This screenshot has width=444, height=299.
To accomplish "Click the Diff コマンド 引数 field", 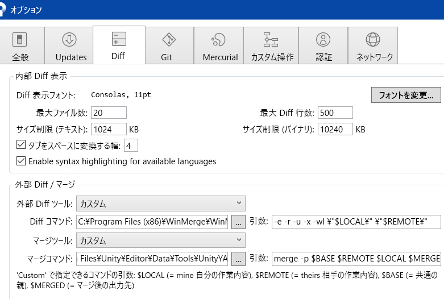I will tap(356, 222).
